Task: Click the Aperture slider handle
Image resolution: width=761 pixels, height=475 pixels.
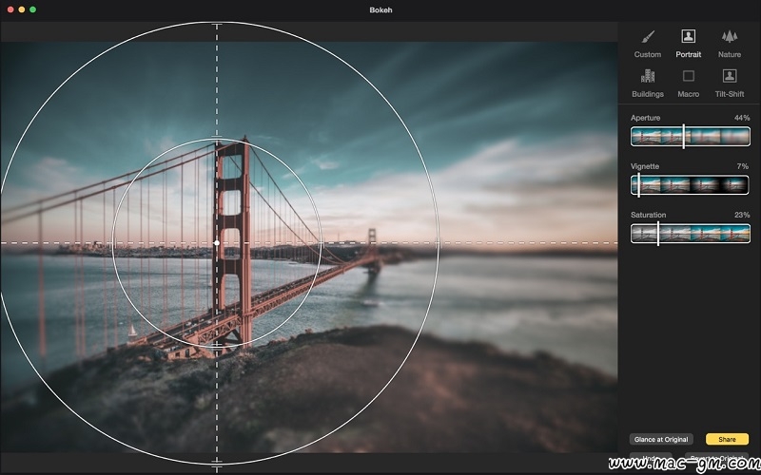Action: coord(683,136)
